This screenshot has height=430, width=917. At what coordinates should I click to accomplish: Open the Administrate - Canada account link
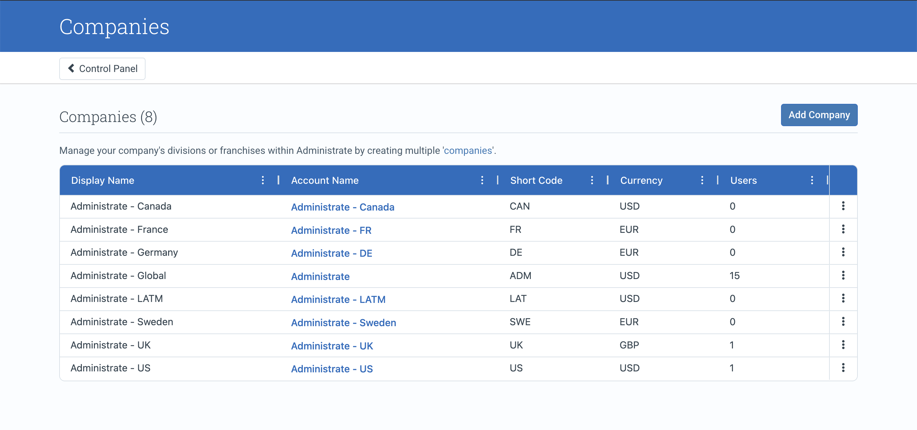coord(343,207)
